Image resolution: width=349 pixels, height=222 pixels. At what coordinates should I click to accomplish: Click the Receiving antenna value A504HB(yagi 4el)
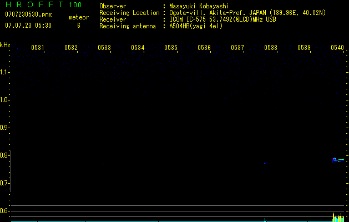[x=196, y=26]
